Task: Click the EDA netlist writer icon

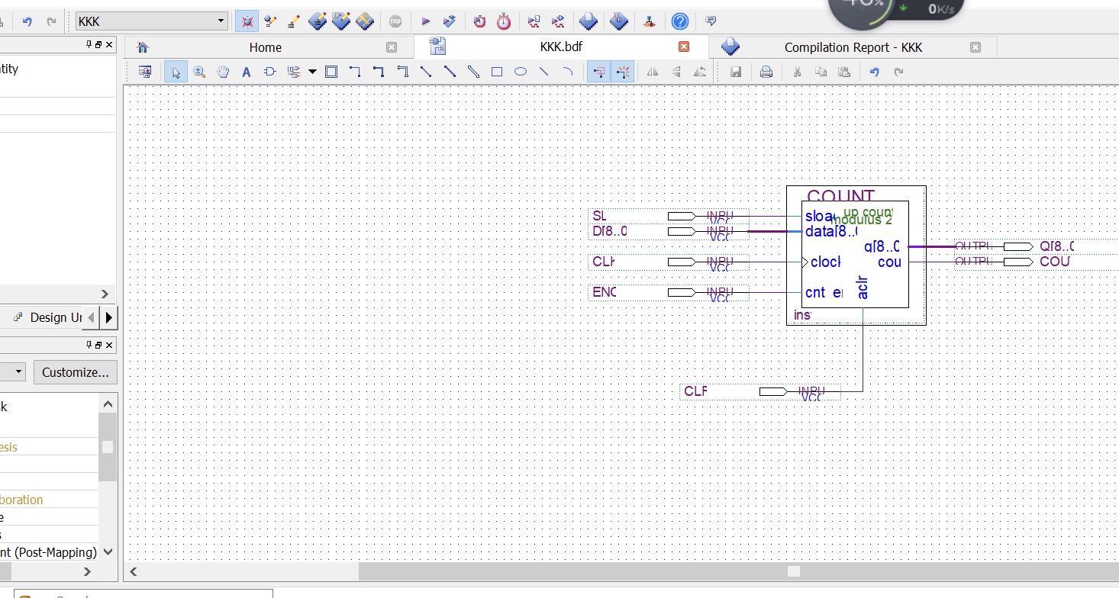Action: coord(534,21)
